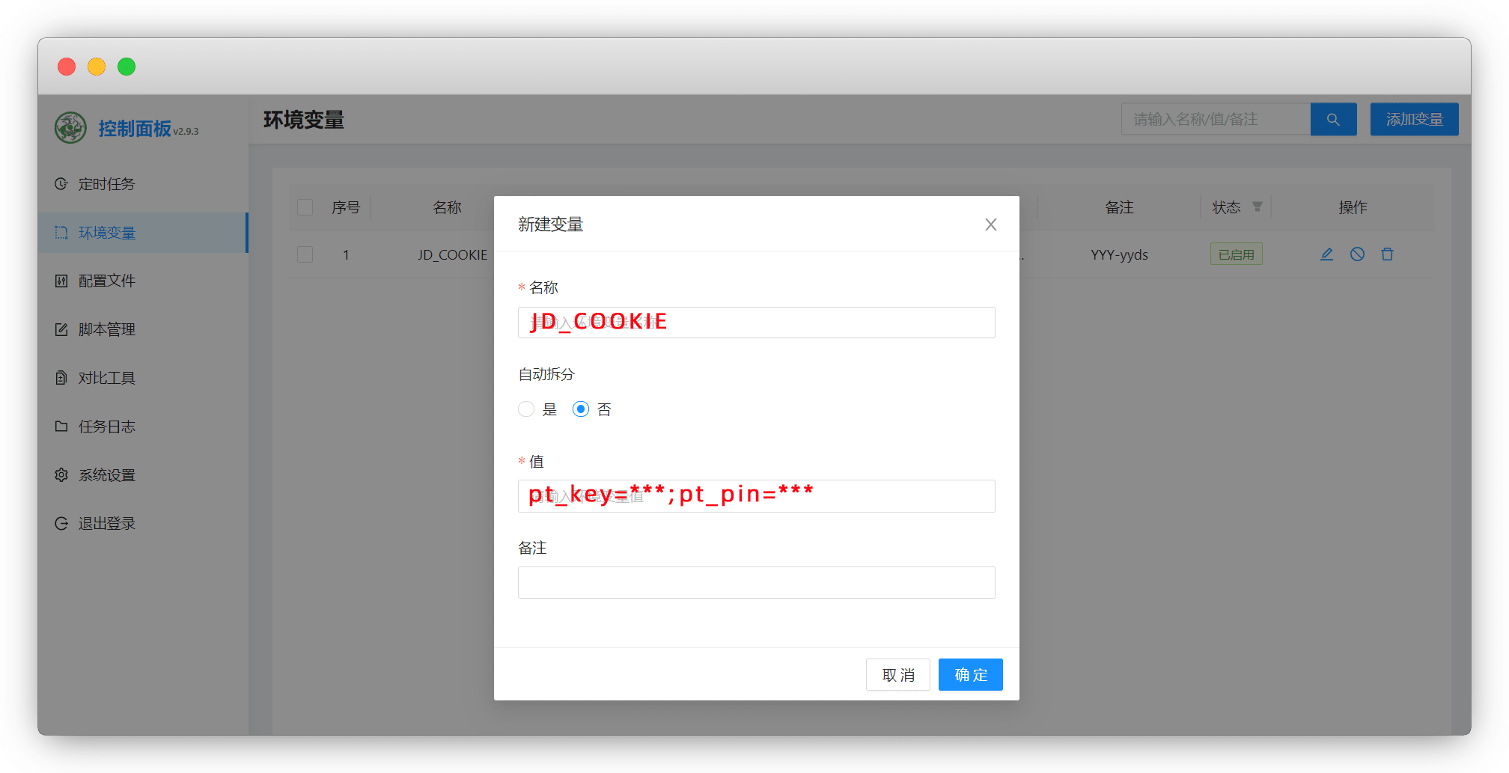Click the search magnifier icon button
This screenshot has width=1509, height=773.
[1333, 120]
